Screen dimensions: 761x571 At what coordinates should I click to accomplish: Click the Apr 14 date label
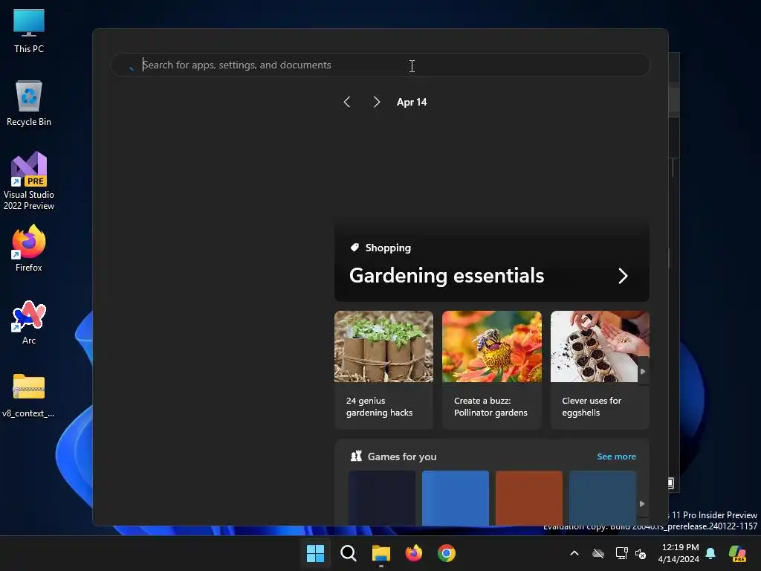coord(412,102)
